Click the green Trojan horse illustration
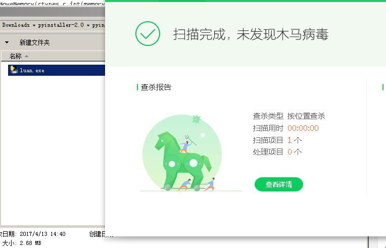The height and width of the screenshot is (248, 386). click(181, 157)
